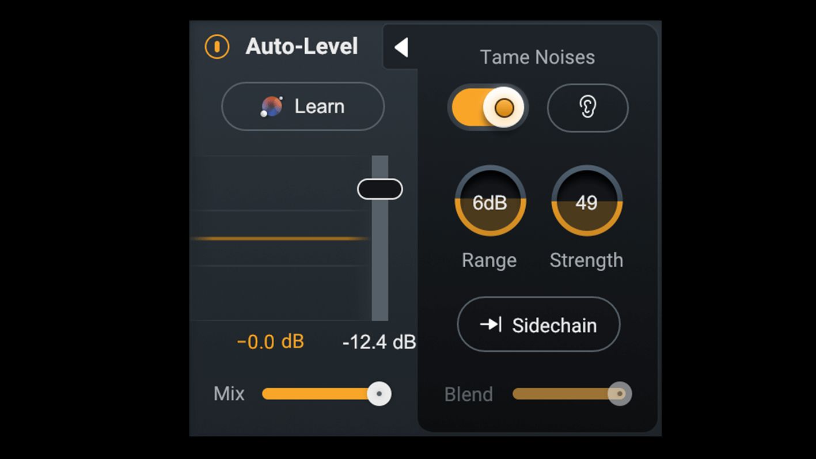The height and width of the screenshot is (459, 816).
Task: Click the ear listen button
Action: coord(587,108)
